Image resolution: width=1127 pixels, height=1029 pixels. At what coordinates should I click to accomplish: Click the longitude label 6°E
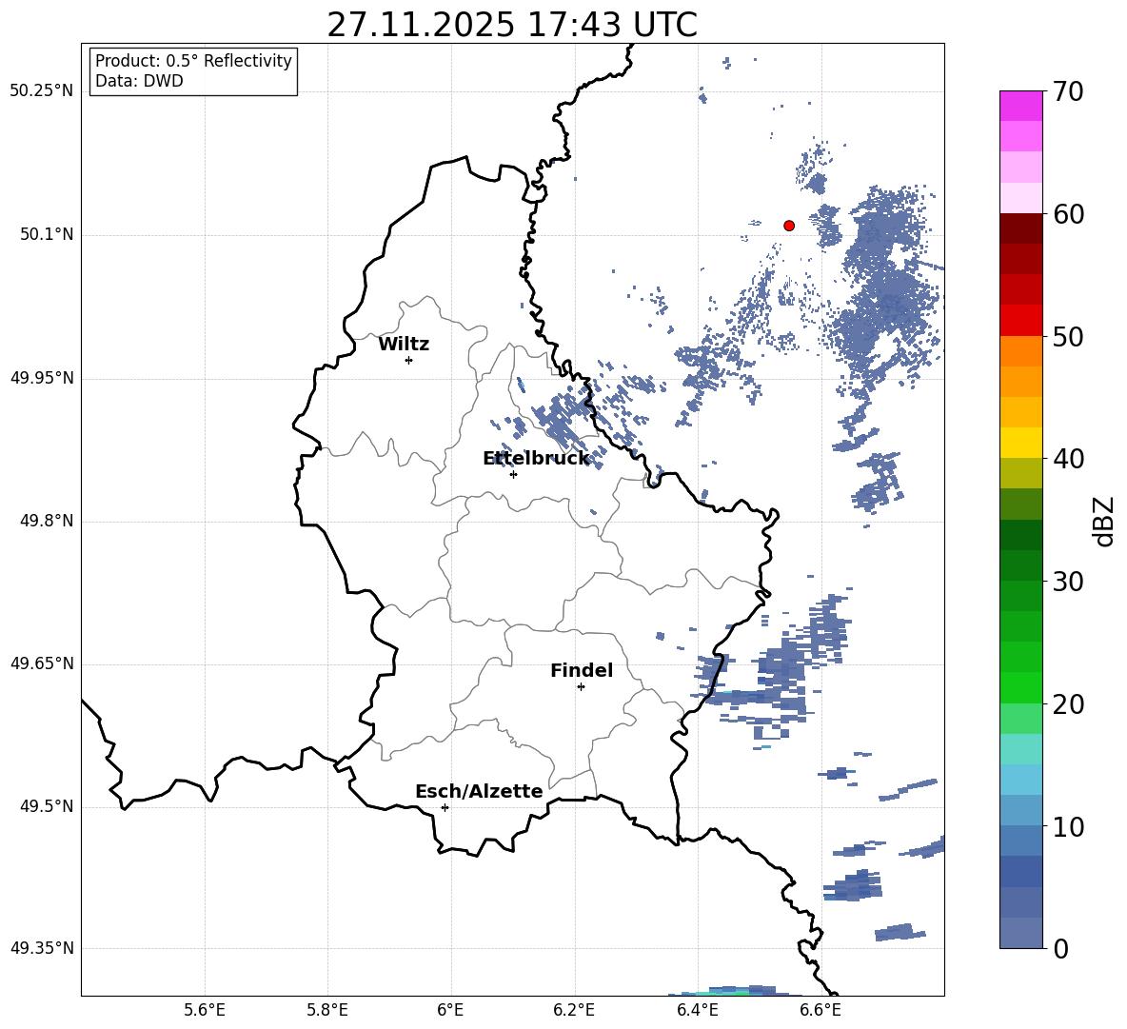(x=450, y=1011)
